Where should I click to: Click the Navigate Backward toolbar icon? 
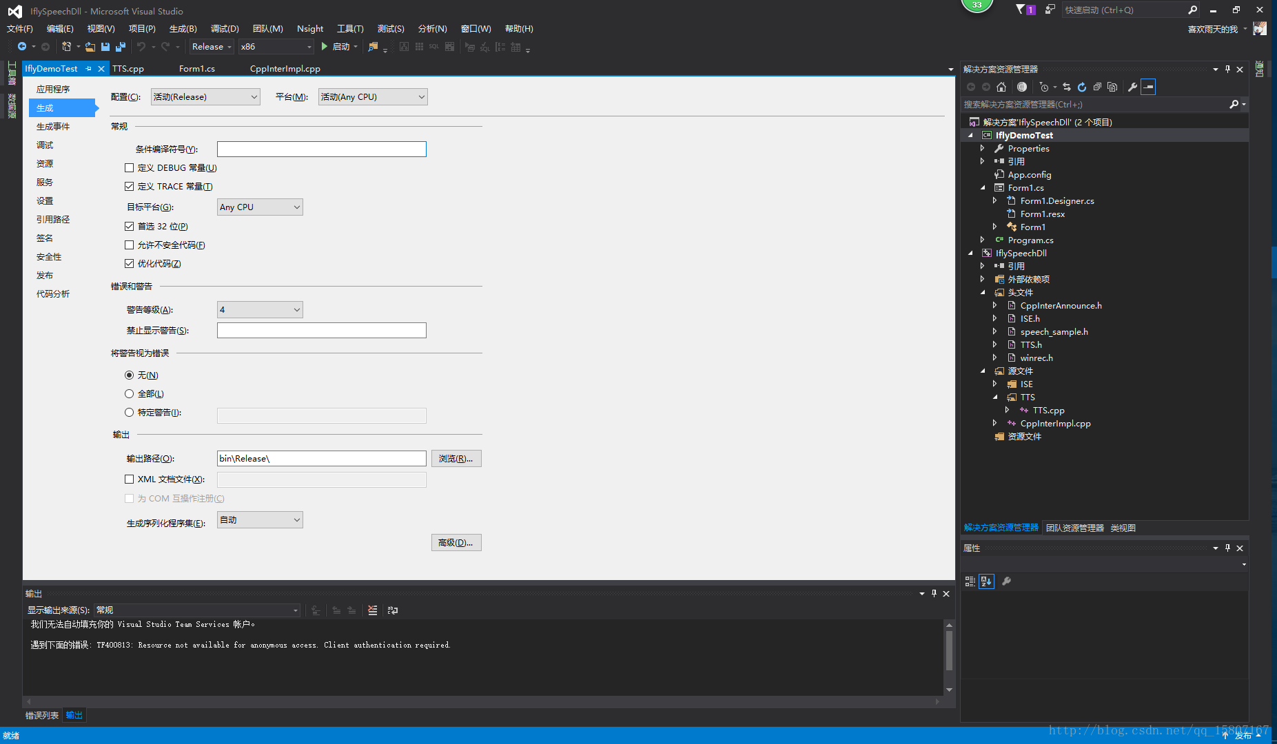pyautogui.click(x=22, y=47)
